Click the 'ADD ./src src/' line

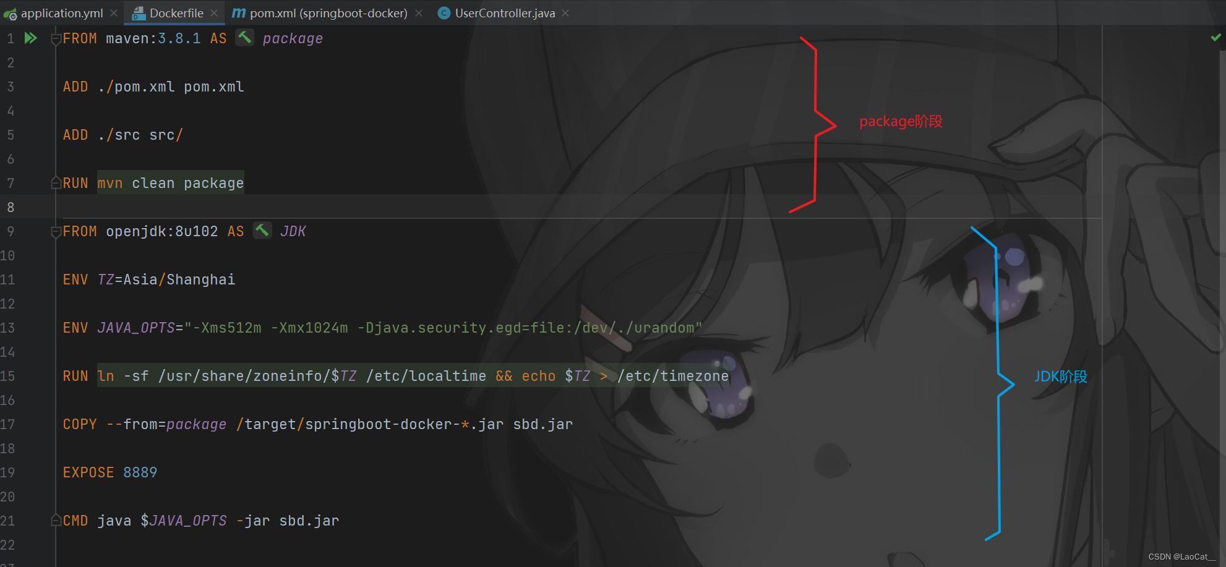pyautogui.click(x=122, y=135)
